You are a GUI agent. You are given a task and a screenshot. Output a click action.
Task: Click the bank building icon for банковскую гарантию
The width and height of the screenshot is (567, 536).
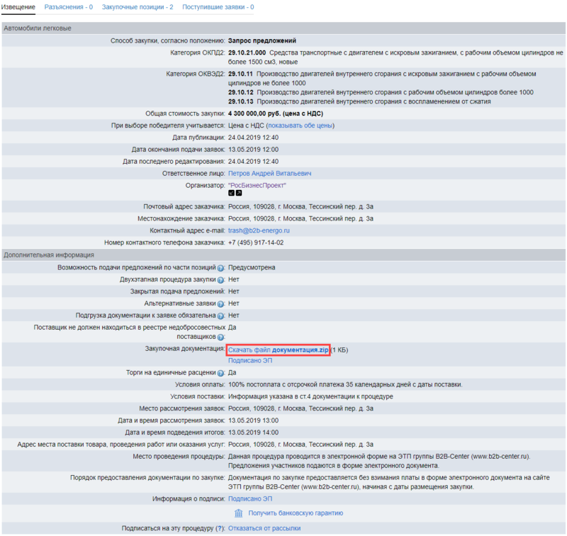239,513
